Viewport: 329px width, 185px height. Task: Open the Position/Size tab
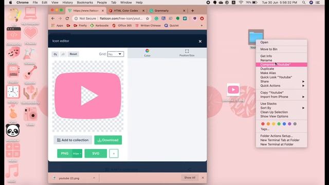pyautogui.click(x=187, y=52)
